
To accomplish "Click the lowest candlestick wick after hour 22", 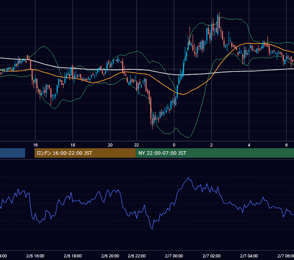I will tap(152, 124).
